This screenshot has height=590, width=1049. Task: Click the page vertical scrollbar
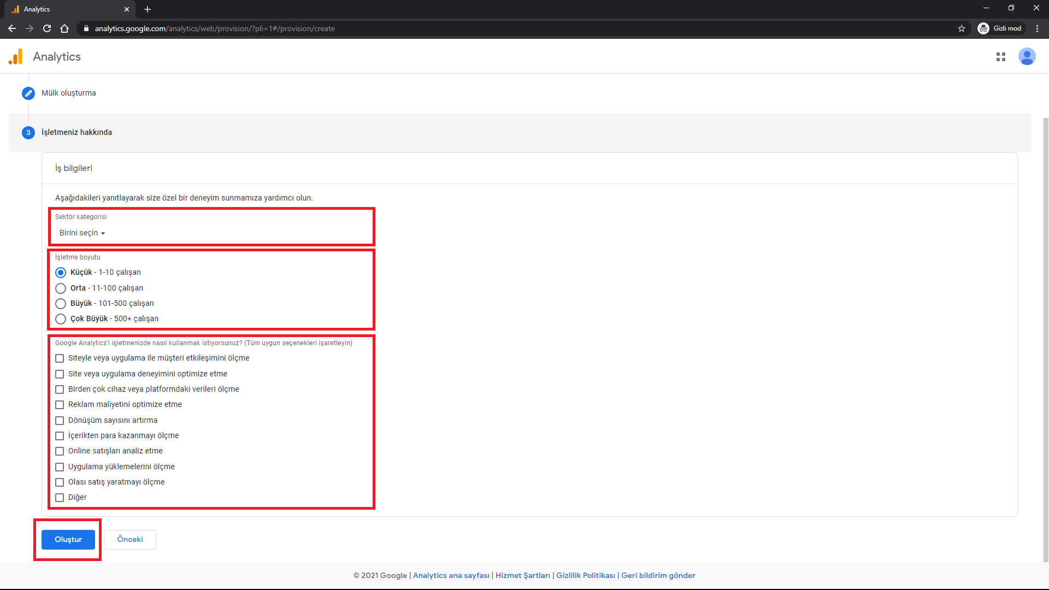pyautogui.click(x=1046, y=339)
